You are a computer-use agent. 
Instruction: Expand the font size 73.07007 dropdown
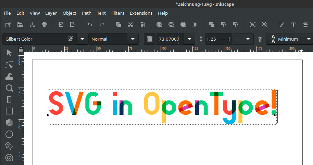tap(189, 39)
